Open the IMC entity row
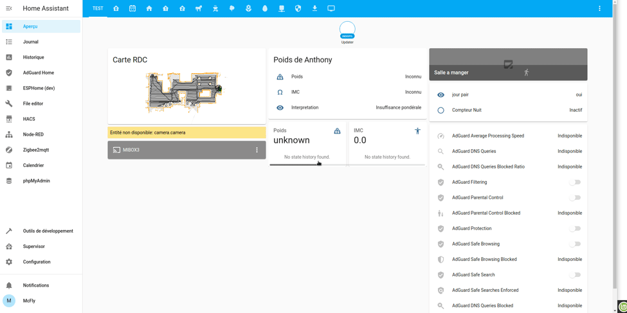Screen dimensions: 627x313 point(347,92)
